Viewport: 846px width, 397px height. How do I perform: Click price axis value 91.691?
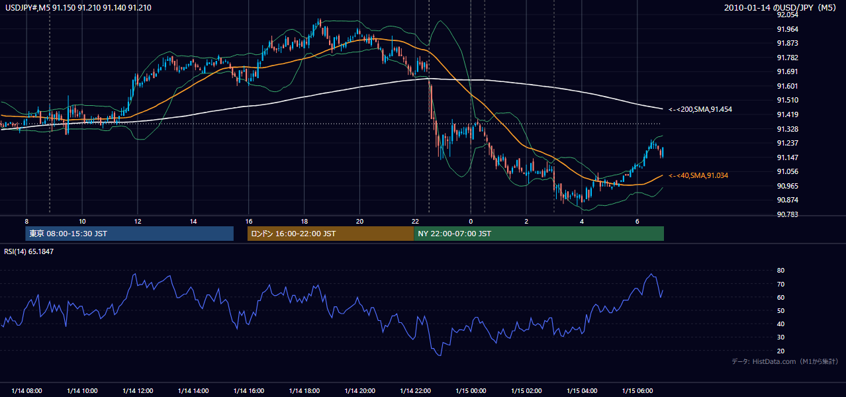(x=787, y=72)
